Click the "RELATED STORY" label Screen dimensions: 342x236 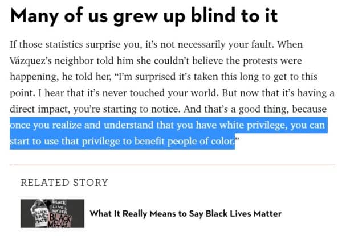click(x=64, y=183)
